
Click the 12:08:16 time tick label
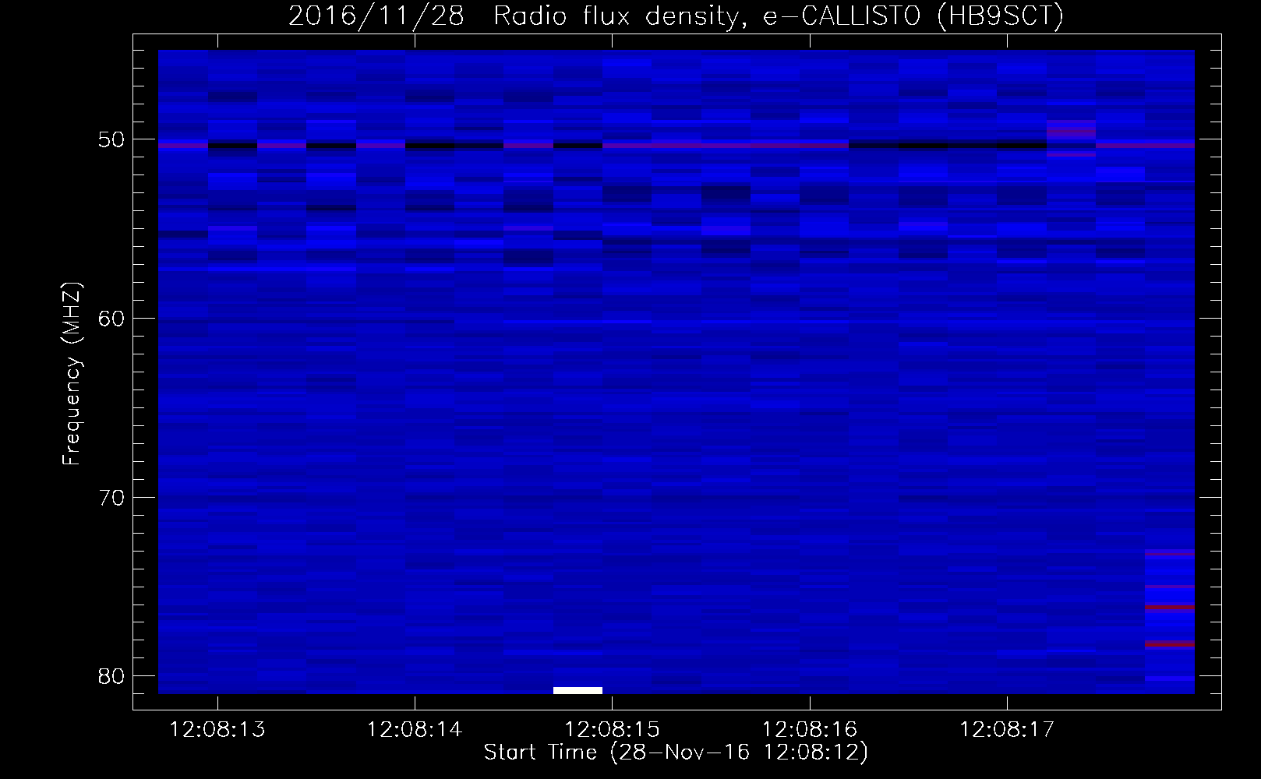point(809,730)
